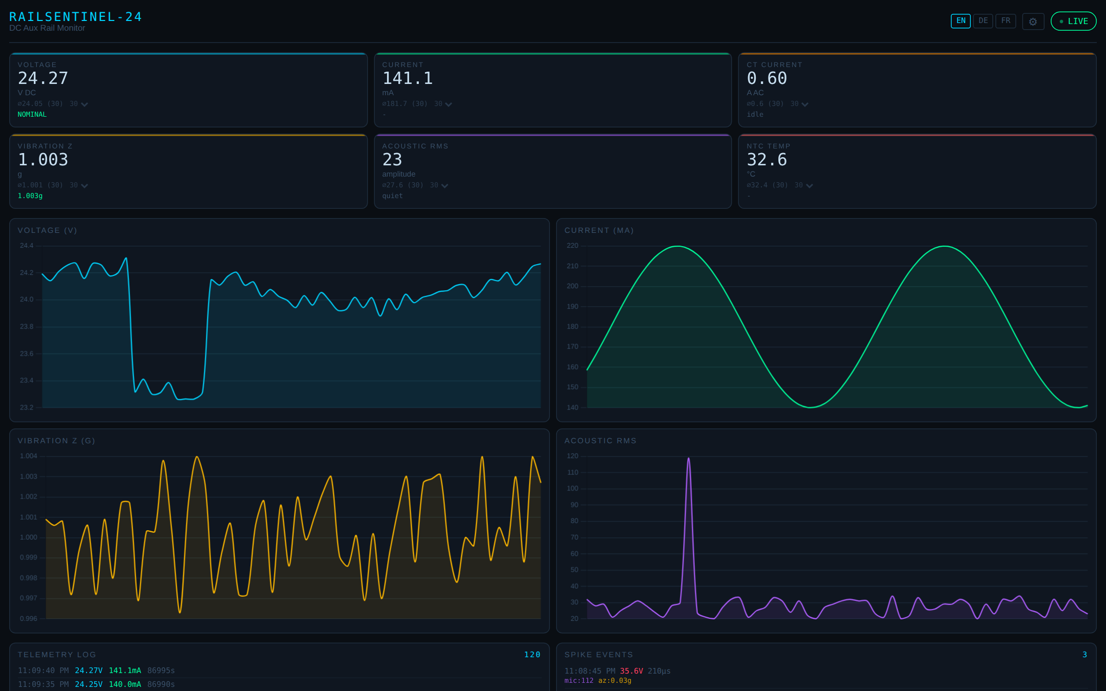Click the mic:112 spike detail
The height and width of the screenshot is (691, 1106).
pyautogui.click(x=579, y=681)
